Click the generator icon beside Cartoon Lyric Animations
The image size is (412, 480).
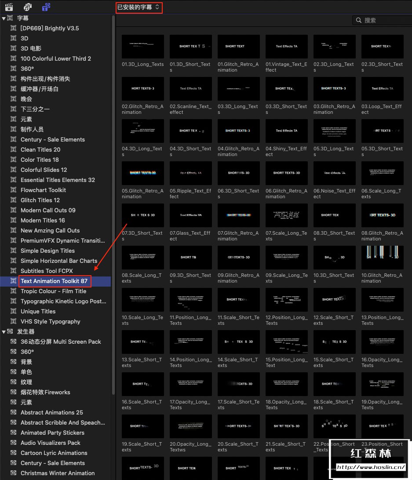tap(14, 452)
